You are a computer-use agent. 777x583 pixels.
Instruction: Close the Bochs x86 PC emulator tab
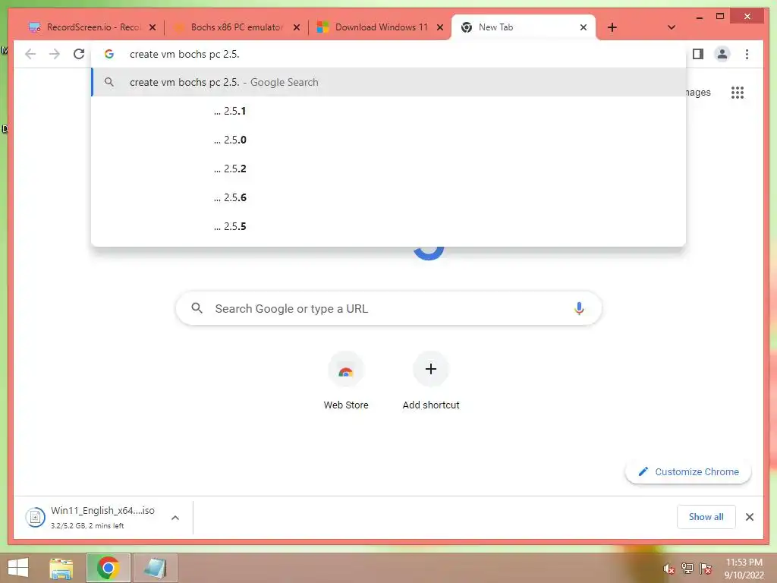(297, 27)
